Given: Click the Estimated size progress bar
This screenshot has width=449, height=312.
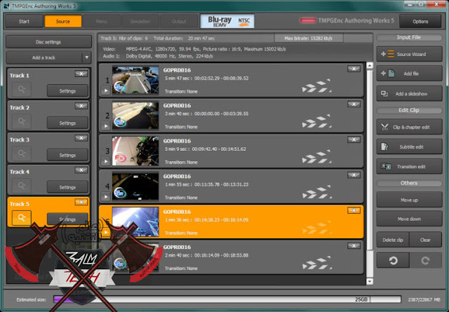Looking at the screenshot, I should [227, 299].
